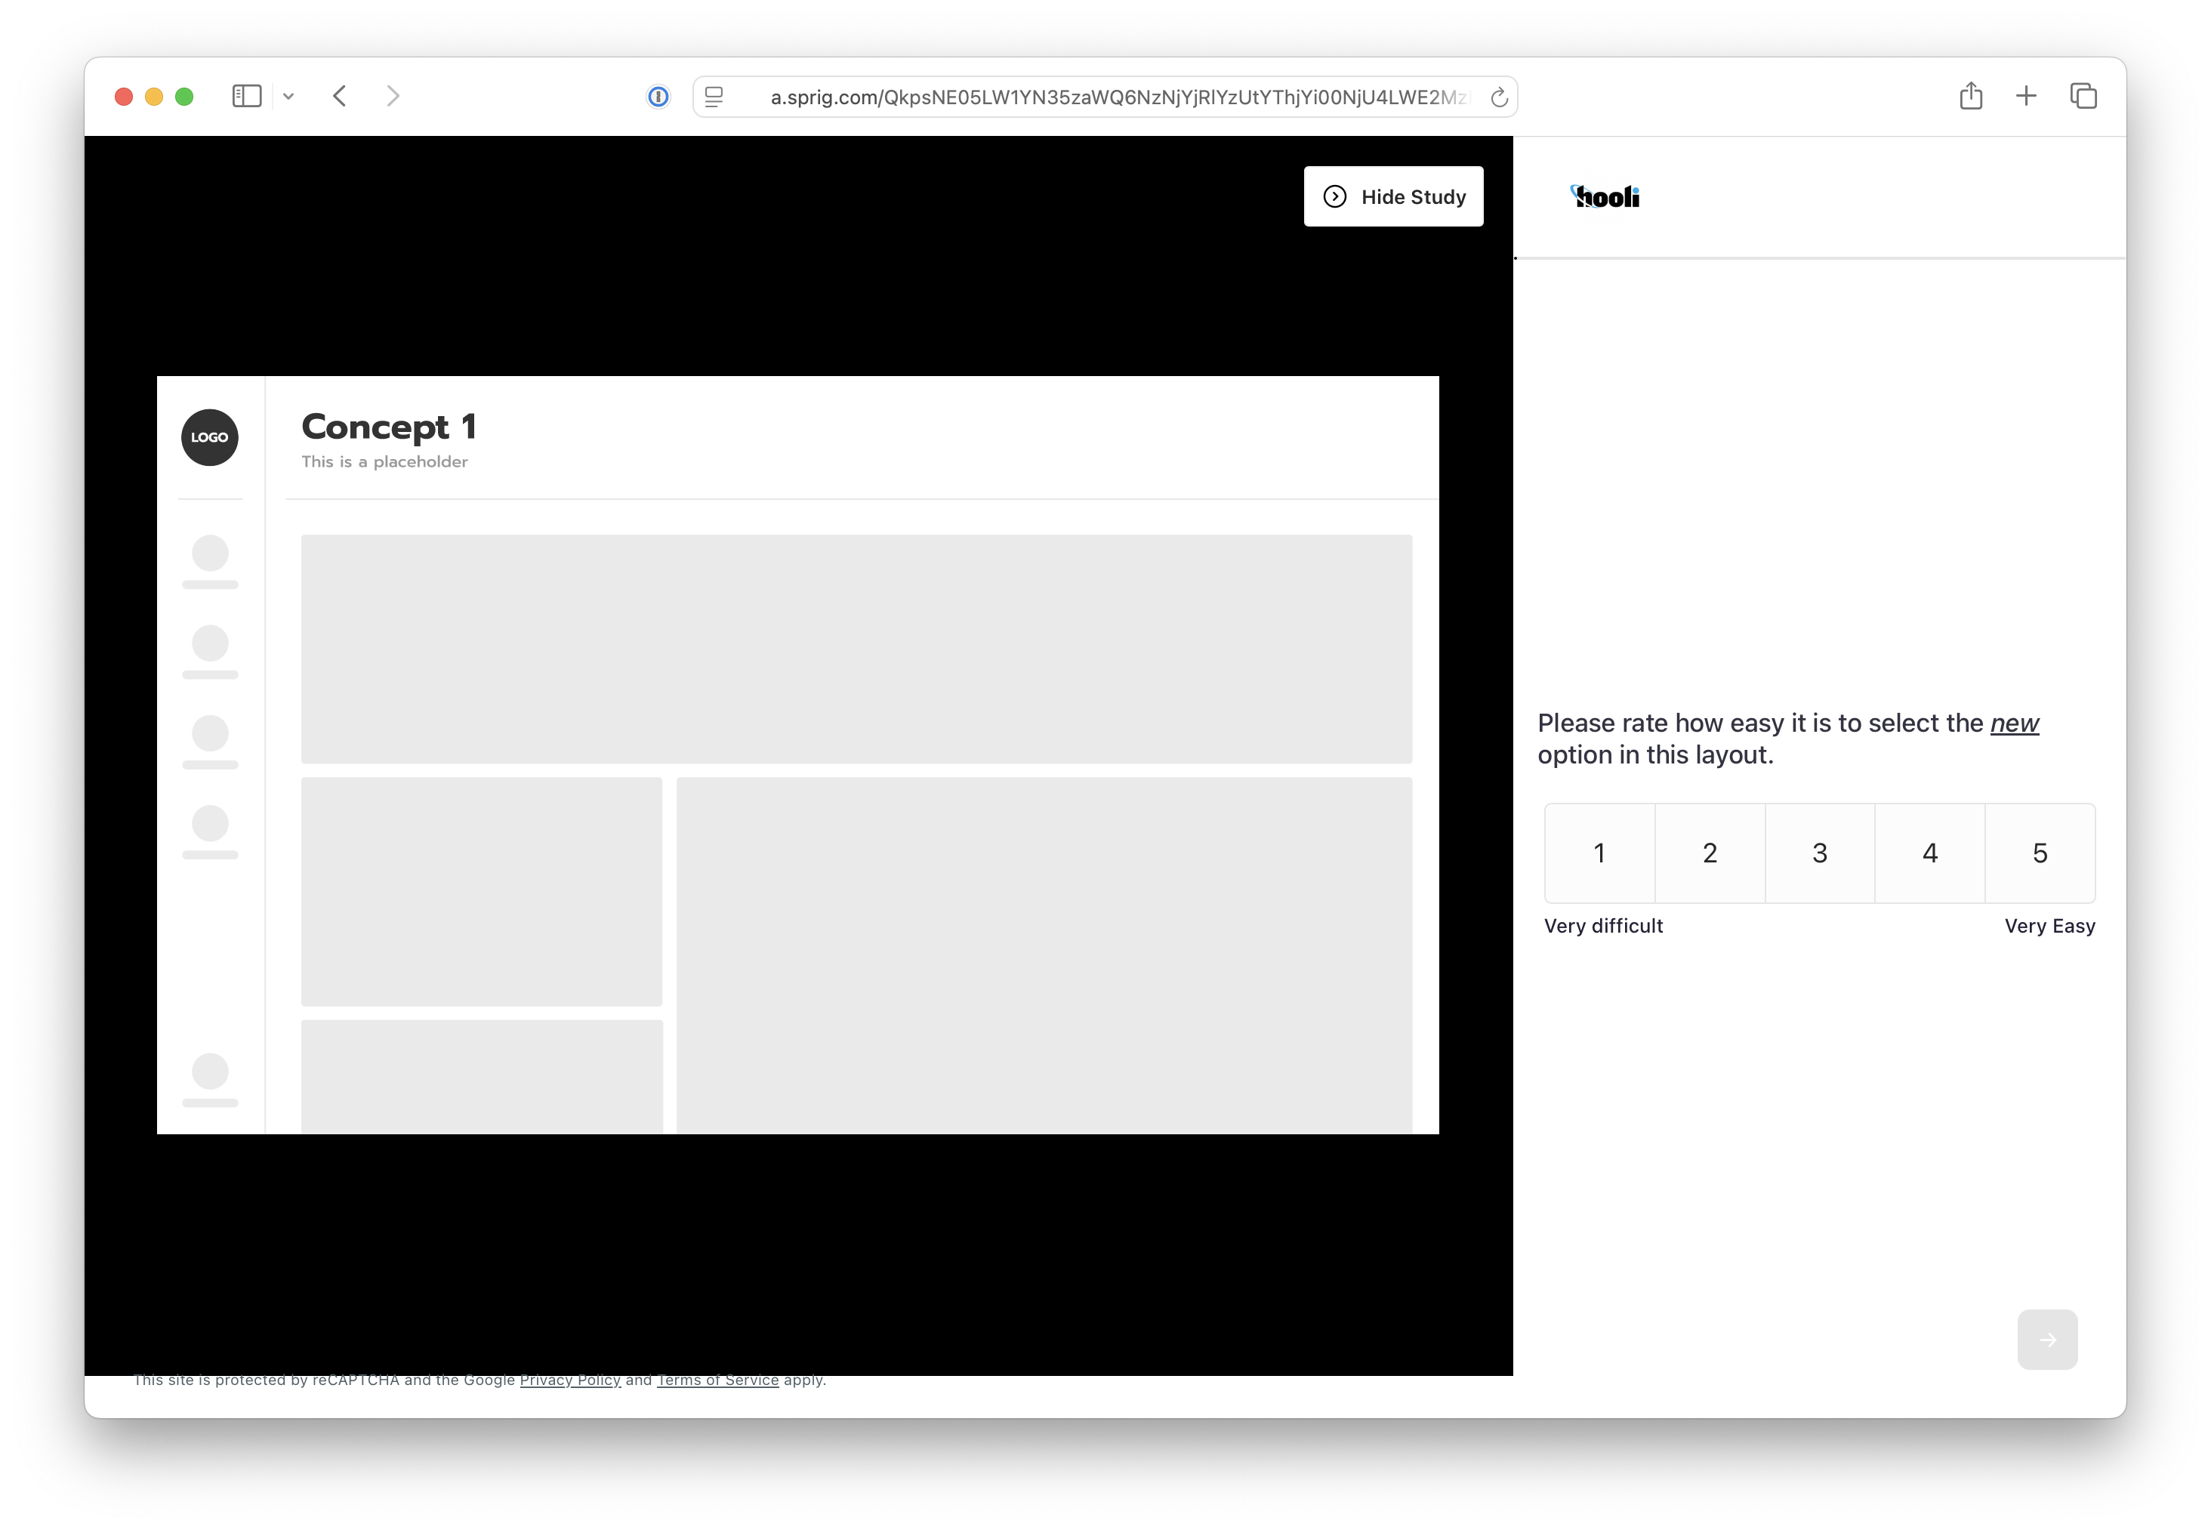Screen dimensions: 2211x1530
Task: Click the LOGO circle in the Concept 1 prototype
Action: click(x=210, y=437)
